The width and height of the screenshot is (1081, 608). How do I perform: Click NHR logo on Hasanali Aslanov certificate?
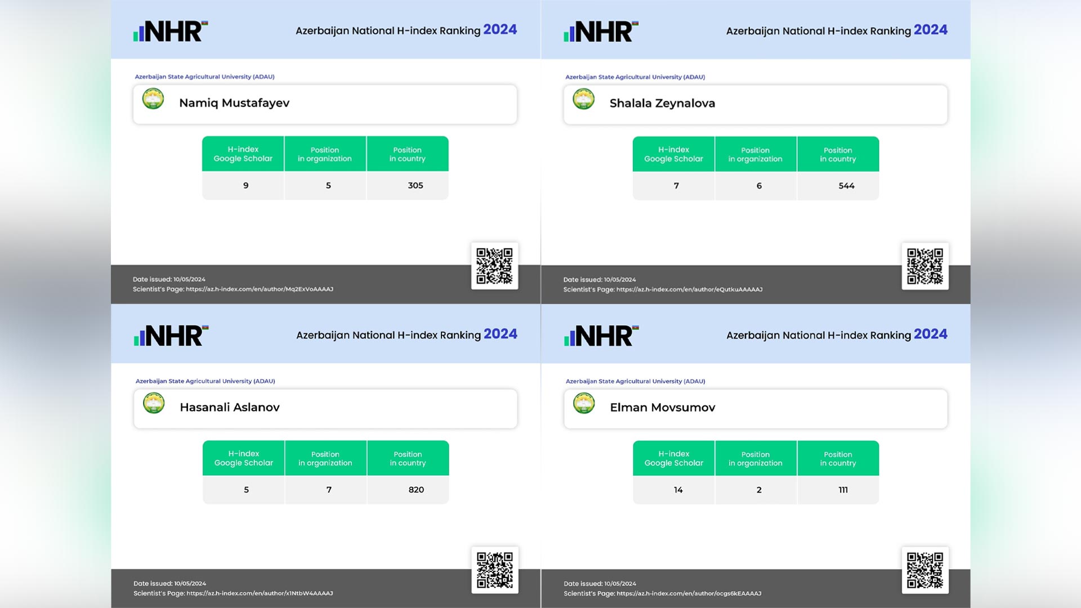(x=171, y=336)
